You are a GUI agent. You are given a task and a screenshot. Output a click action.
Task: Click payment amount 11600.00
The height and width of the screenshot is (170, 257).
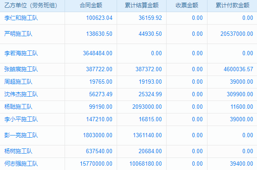tap(242, 107)
